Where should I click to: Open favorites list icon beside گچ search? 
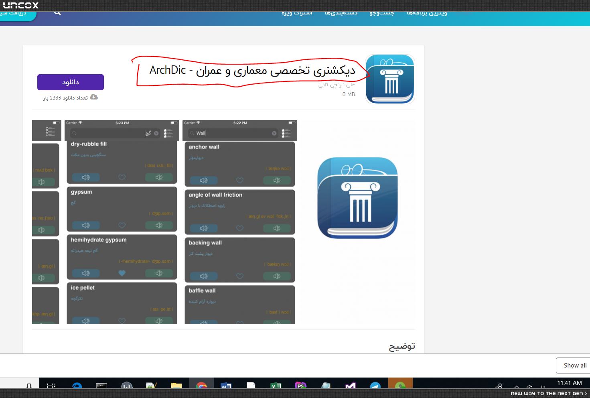tap(168, 133)
